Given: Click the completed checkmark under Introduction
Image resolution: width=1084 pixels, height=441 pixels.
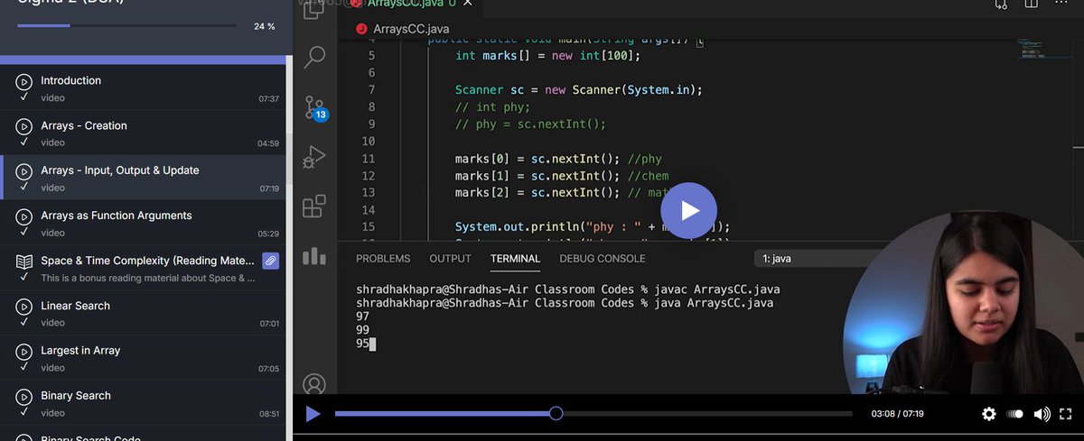Looking at the screenshot, I should [24, 96].
